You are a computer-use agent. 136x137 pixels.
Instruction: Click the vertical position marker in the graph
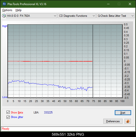point(93,61)
